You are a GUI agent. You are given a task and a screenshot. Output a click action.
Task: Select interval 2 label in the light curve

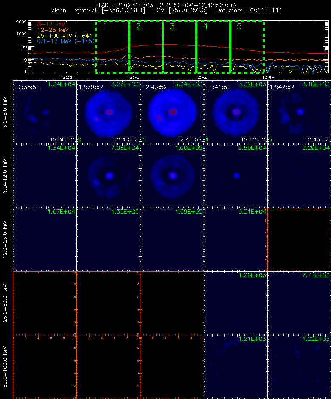point(138,26)
